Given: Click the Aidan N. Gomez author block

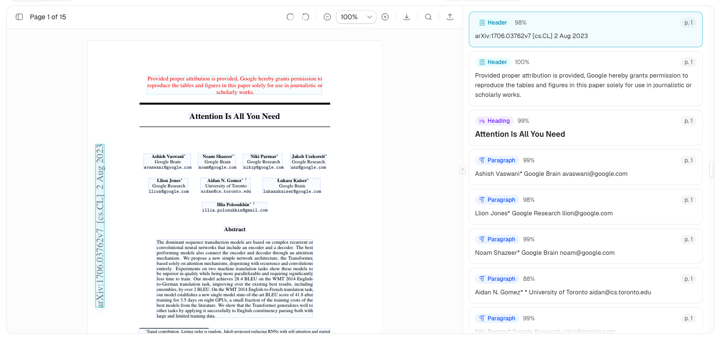Looking at the screenshot, I should [x=226, y=186].
